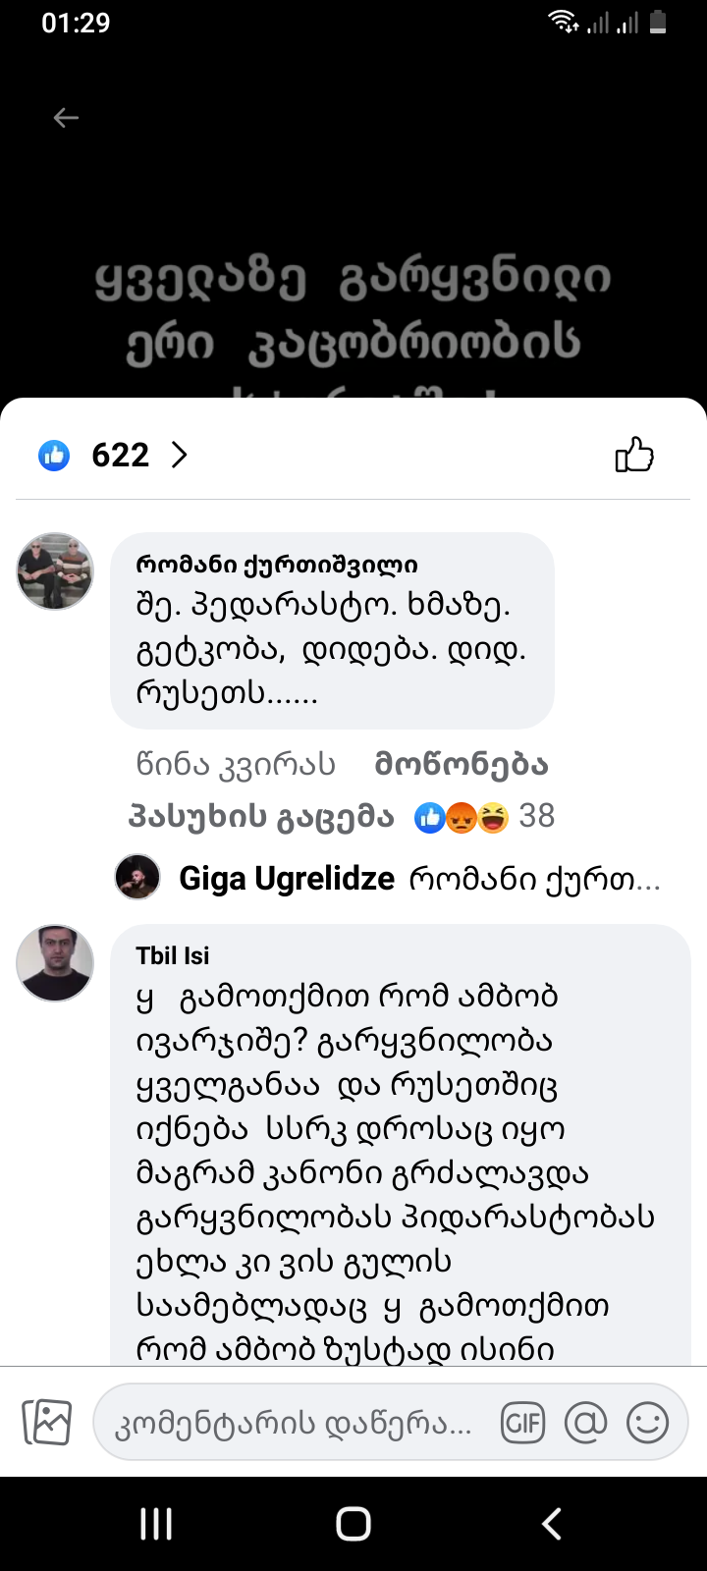Tap the blue like reaction badge
Image resolution: width=707 pixels, height=1571 pixels.
(x=54, y=455)
